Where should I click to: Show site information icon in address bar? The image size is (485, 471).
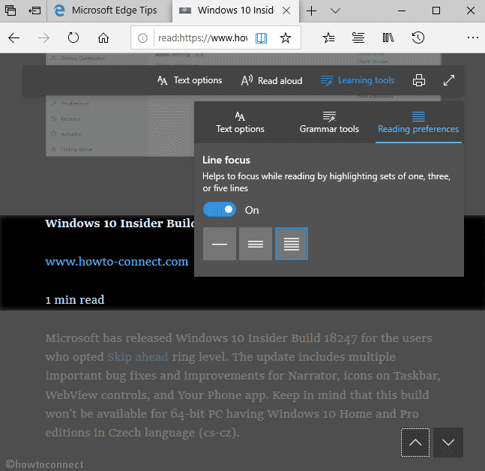pos(142,38)
